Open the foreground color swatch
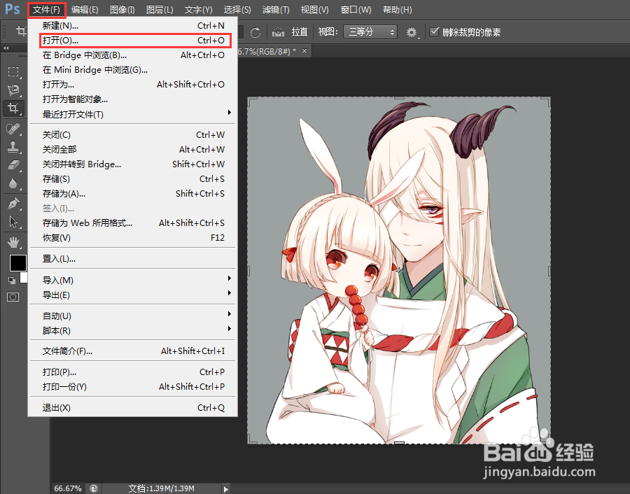This screenshot has height=494, width=630. pyautogui.click(x=17, y=263)
